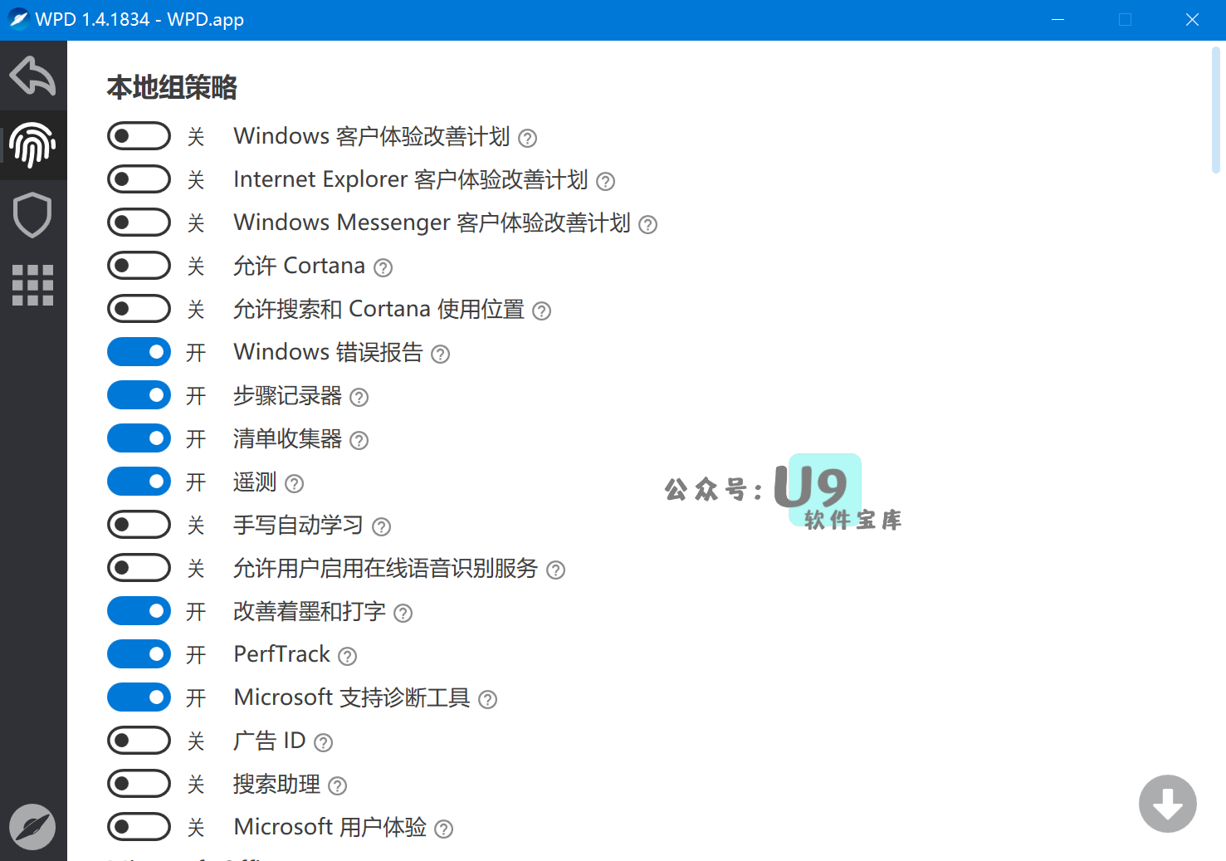Screen dimensions: 1226x861
Task: Click the 步骤记录器 label text
Action: click(287, 395)
